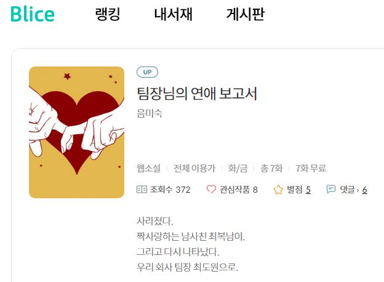Click the 댓글 speech bubble icon
The image size is (384, 282).
coord(331,189)
